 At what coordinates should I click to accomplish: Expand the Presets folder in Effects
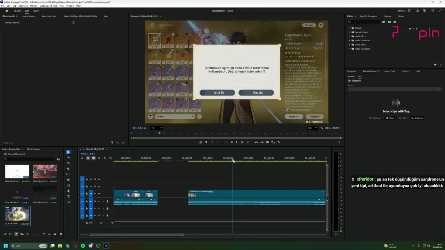coord(349,28)
